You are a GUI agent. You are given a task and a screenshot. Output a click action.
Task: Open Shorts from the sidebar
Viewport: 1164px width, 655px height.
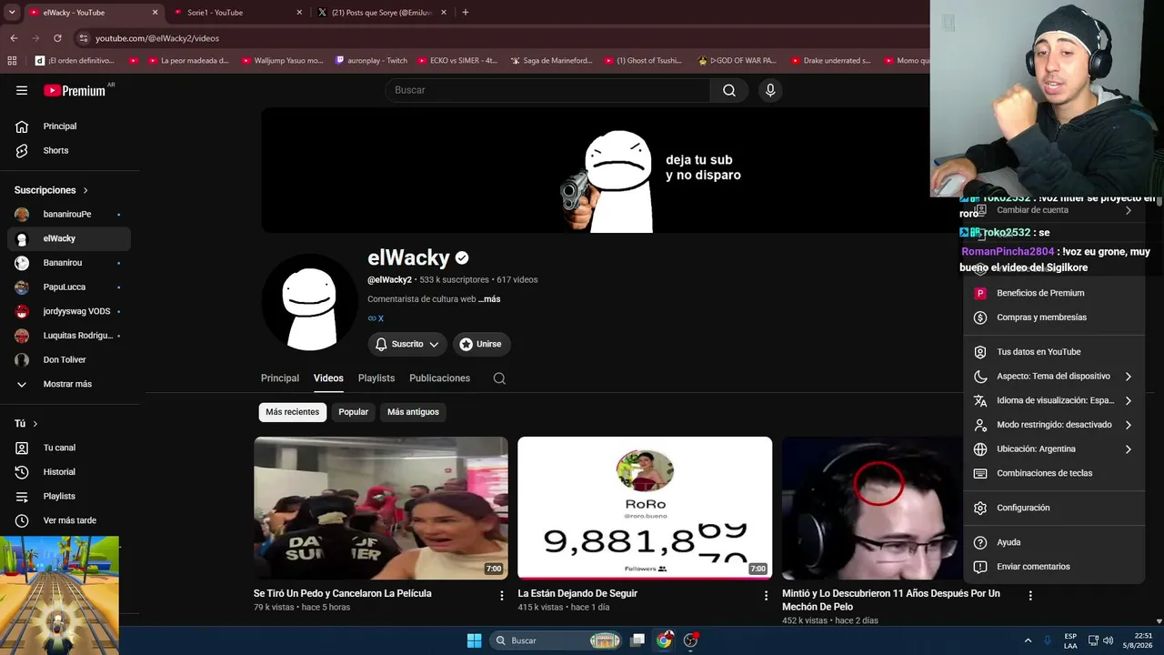[69, 151]
